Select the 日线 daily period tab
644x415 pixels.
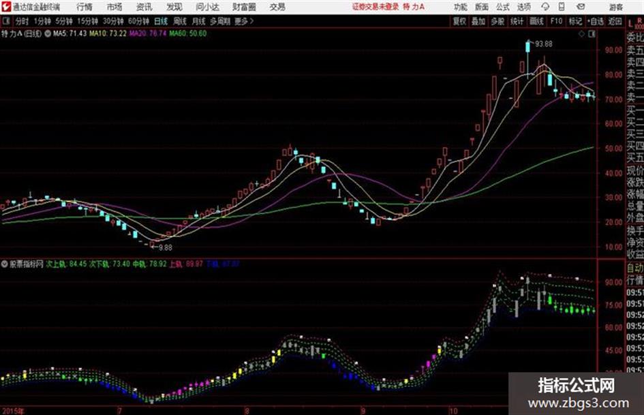pyautogui.click(x=161, y=21)
